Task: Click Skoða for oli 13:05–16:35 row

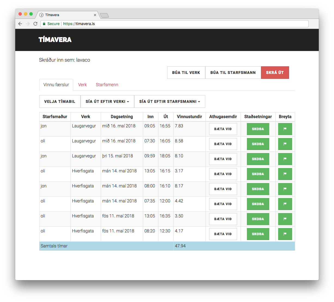Action: tap(258, 219)
